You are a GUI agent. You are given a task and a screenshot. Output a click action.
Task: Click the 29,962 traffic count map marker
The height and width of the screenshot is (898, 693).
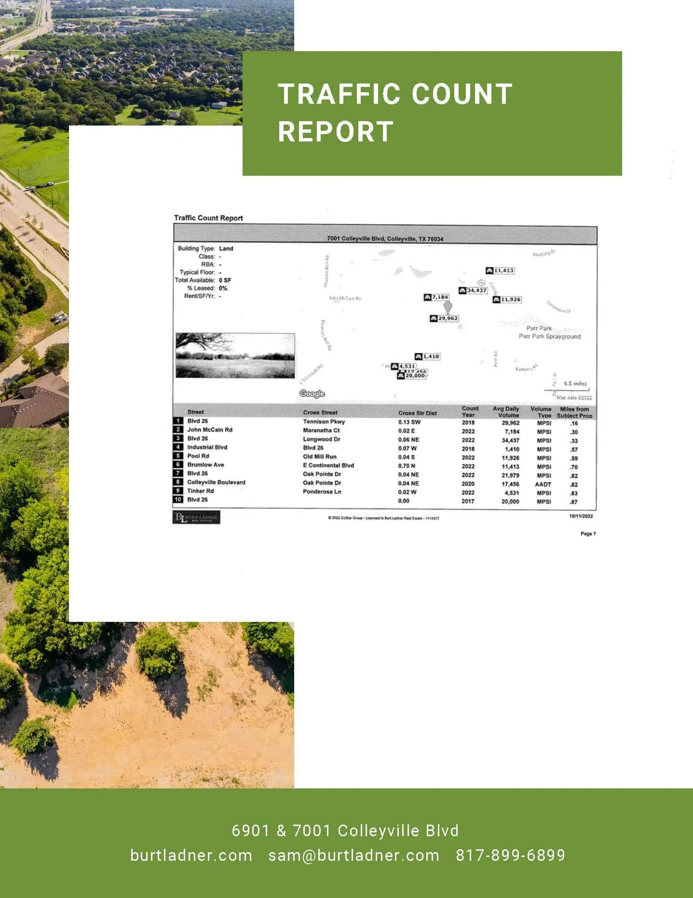point(444,319)
